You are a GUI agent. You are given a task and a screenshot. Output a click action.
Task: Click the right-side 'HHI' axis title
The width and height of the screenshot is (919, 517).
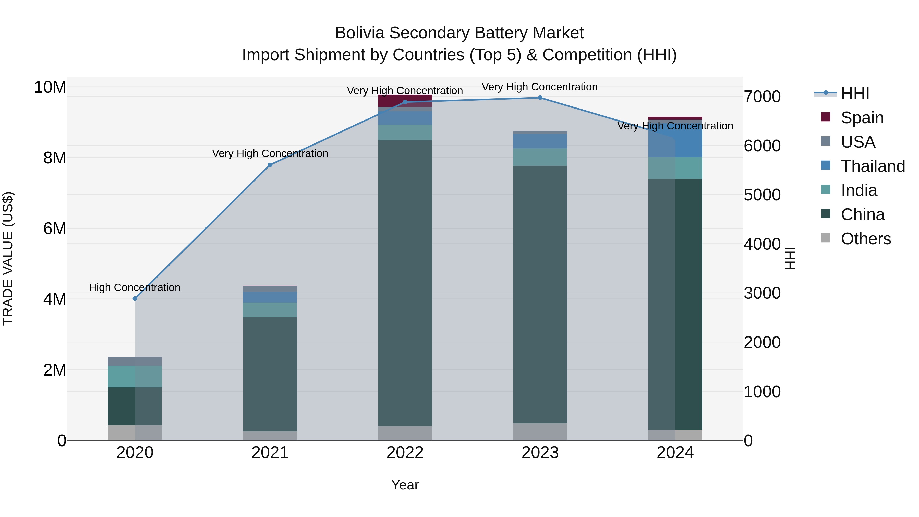pyautogui.click(x=791, y=258)
